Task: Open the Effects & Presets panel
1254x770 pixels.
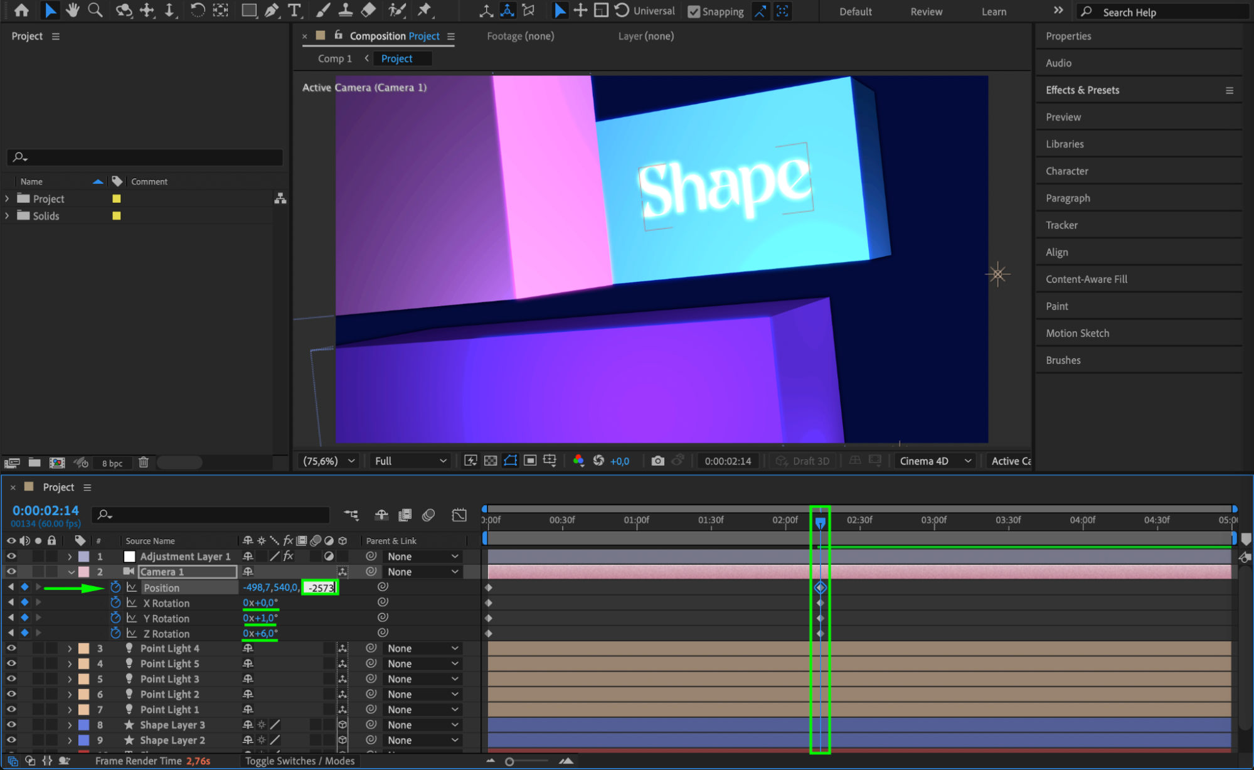Action: point(1082,90)
